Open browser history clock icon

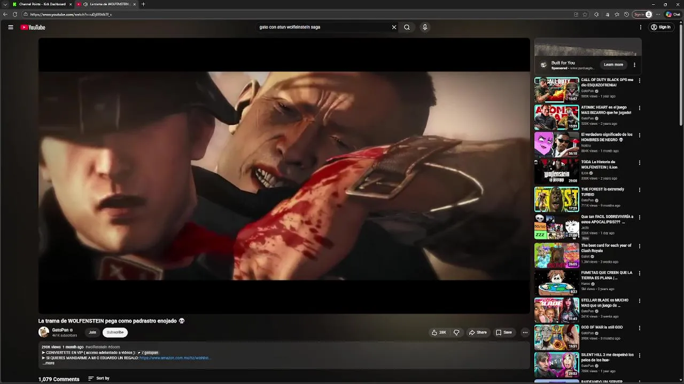click(x=626, y=14)
